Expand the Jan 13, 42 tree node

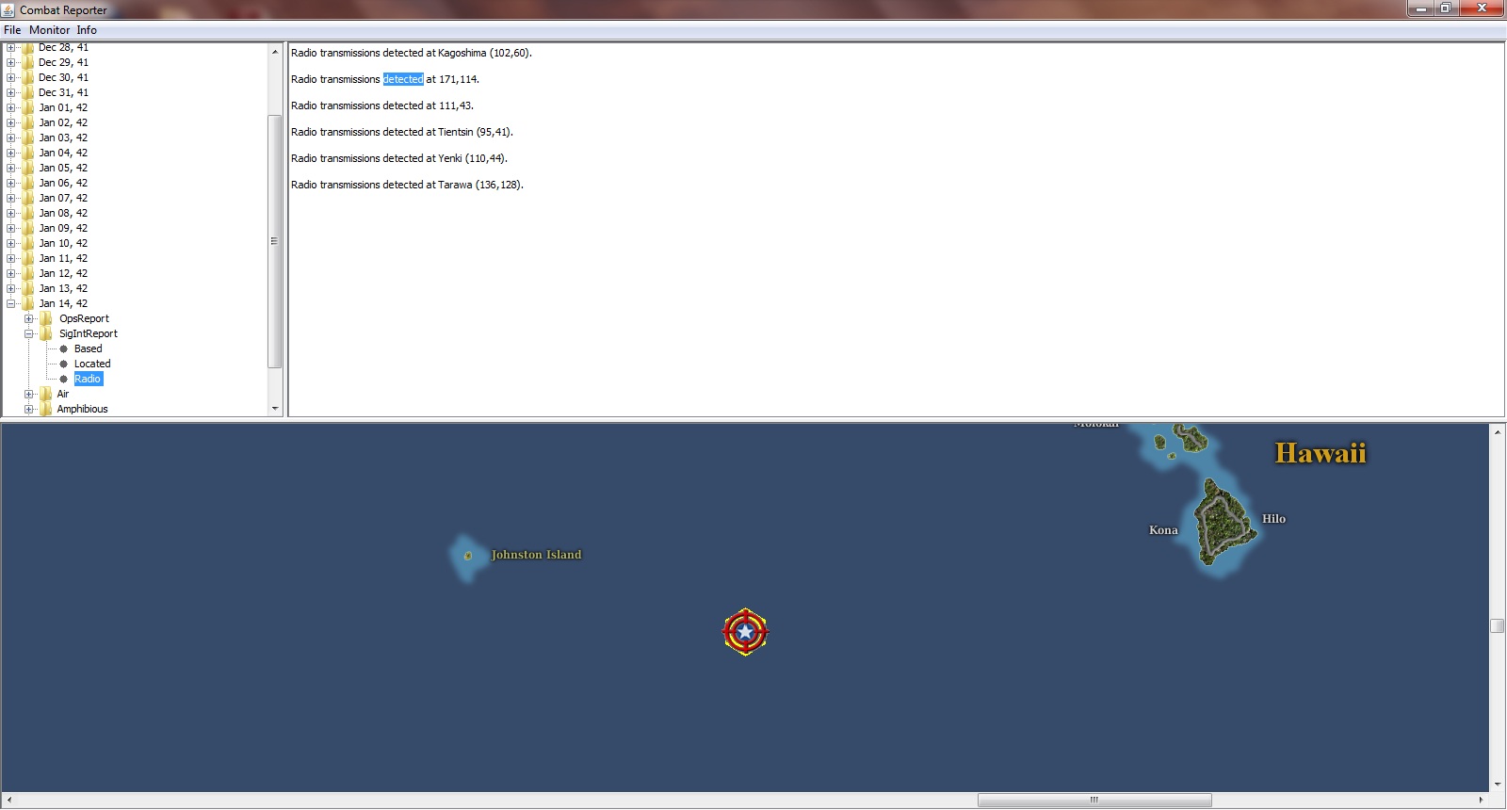(x=10, y=288)
